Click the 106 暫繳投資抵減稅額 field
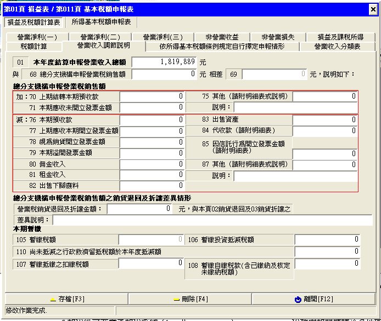381x321 pixels. click(x=327, y=239)
